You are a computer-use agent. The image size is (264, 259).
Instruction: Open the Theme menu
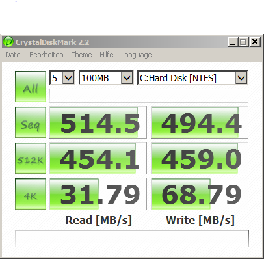81,55
